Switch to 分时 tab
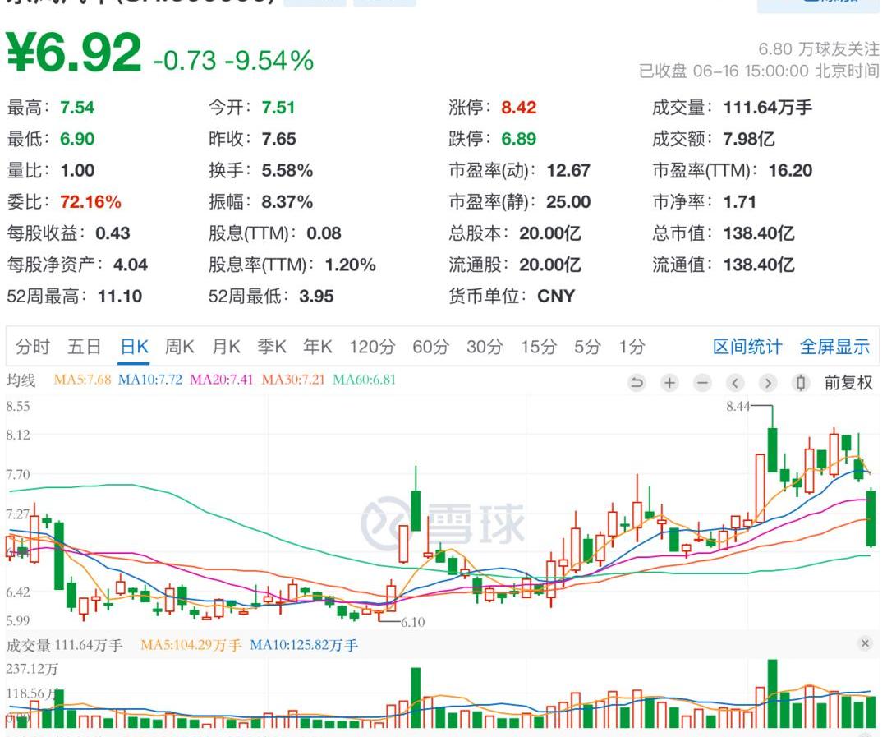887x737 pixels. tap(33, 347)
